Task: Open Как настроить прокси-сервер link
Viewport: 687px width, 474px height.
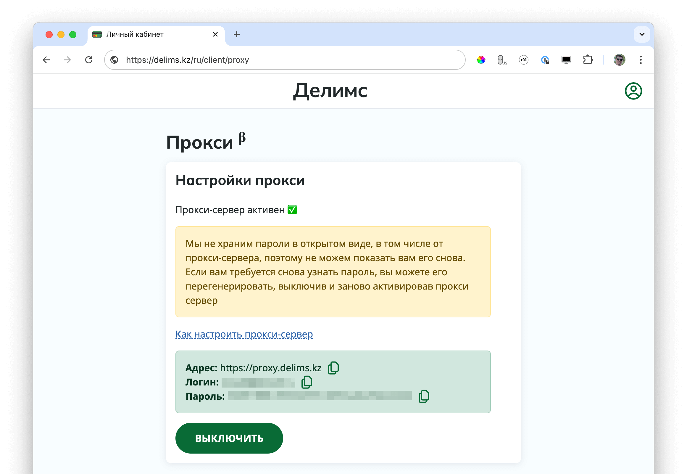Action: [x=244, y=335]
